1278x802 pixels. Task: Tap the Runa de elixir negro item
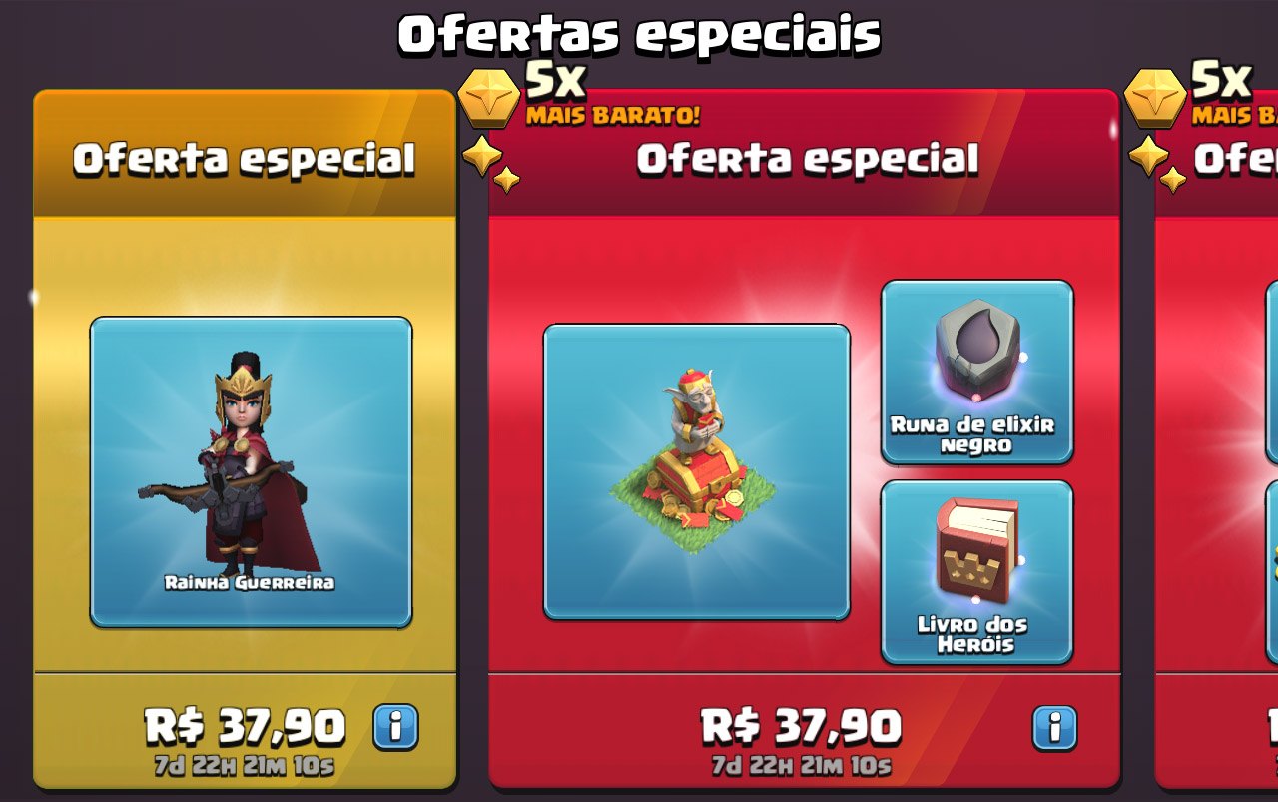976,372
